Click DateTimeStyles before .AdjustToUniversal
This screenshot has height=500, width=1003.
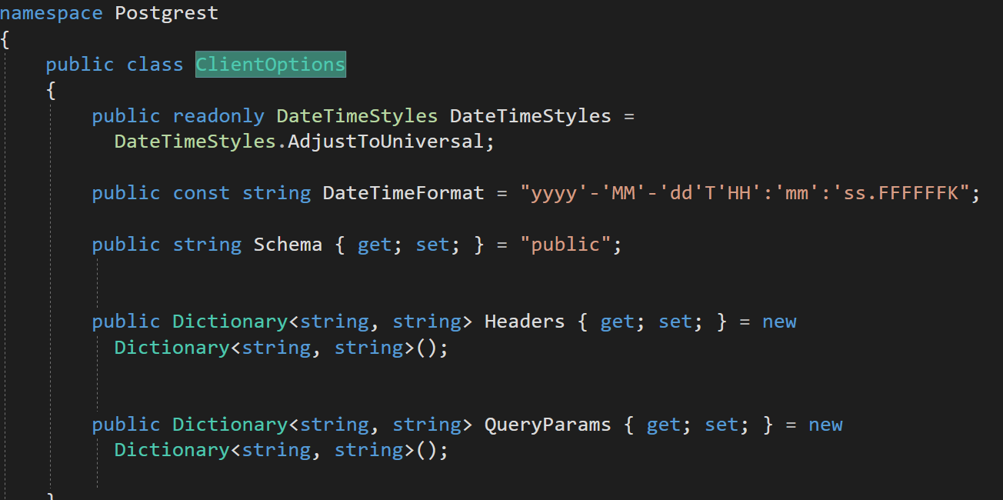[x=195, y=142]
